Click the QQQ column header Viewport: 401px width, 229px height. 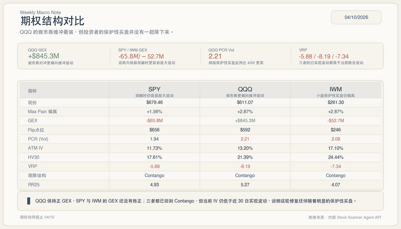(245, 89)
